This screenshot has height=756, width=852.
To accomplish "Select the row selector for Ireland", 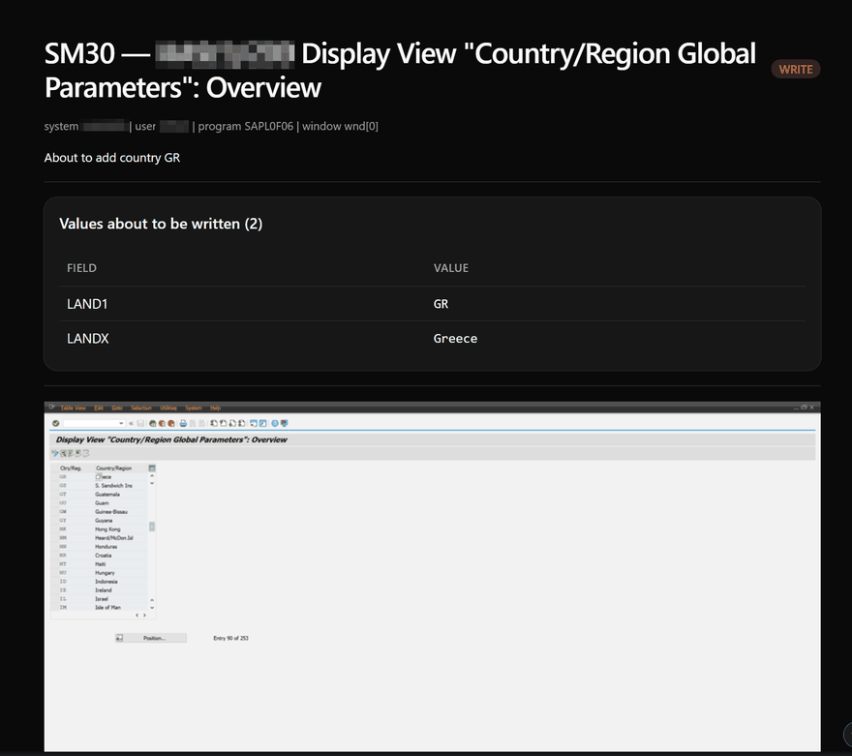I will (54, 590).
